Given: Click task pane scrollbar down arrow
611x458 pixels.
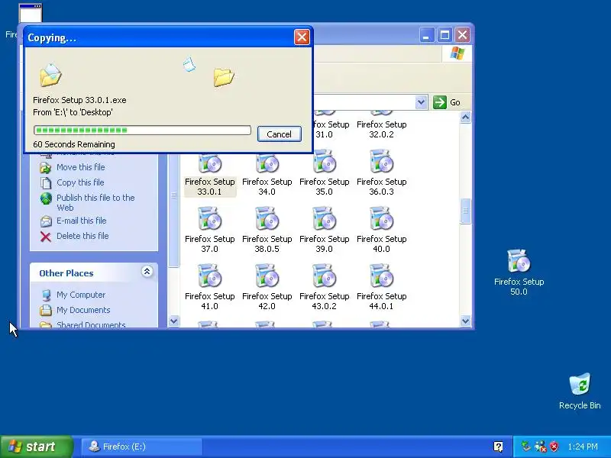Looking at the screenshot, I should (174, 321).
